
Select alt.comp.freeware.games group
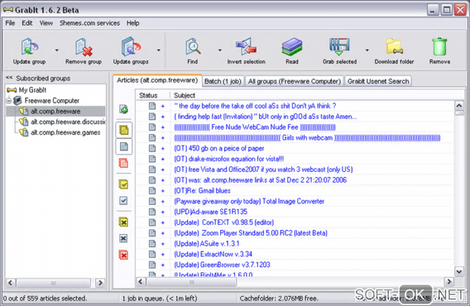(65, 132)
